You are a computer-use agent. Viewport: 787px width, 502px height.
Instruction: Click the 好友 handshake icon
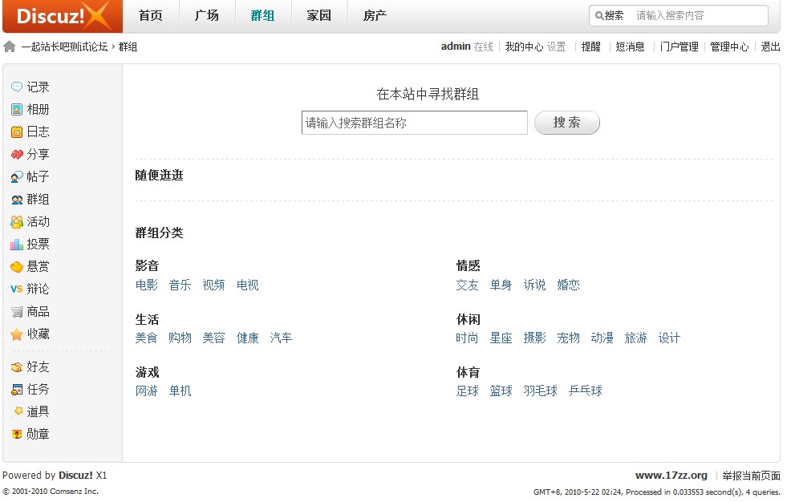point(17,367)
